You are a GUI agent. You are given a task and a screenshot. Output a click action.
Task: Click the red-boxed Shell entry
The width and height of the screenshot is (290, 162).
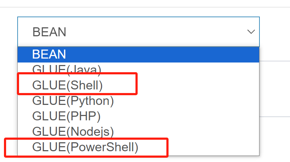[x=68, y=85]
